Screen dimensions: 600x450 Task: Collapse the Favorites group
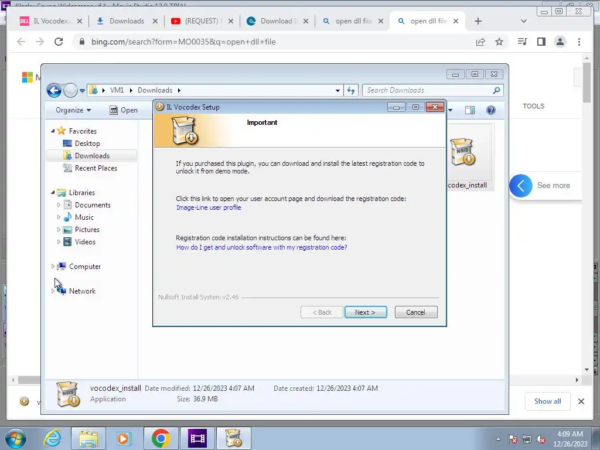53,131
